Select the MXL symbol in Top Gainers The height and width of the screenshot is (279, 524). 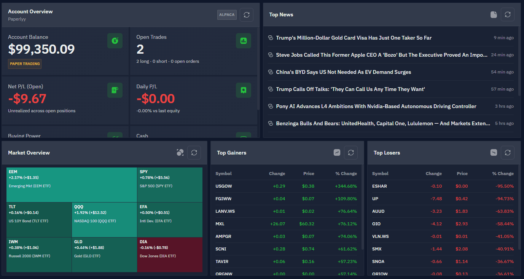click(x=220, y=224)
